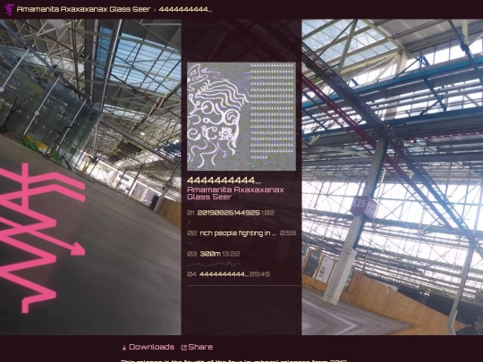
Task: Click the 29:49 duration label
Action: coord(259,274)
